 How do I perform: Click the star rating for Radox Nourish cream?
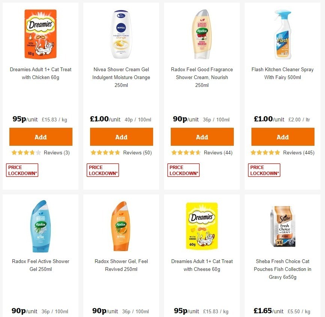[x=187, y=153]
